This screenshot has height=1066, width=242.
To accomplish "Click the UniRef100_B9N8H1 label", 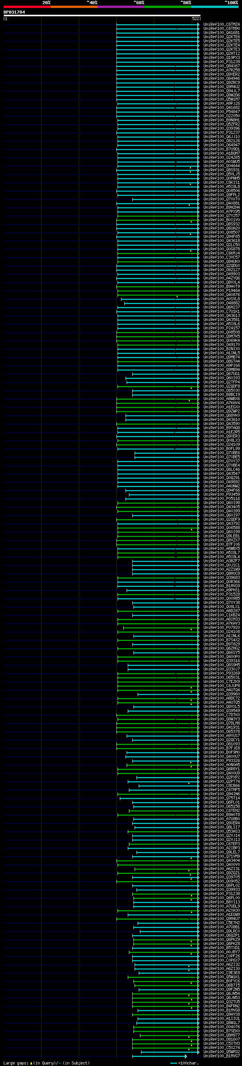I will pyautogui.click(x=221, y=120).
